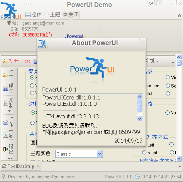Click the Exit door icon in sidebar

pyautogui.click(x=5, y=149)
